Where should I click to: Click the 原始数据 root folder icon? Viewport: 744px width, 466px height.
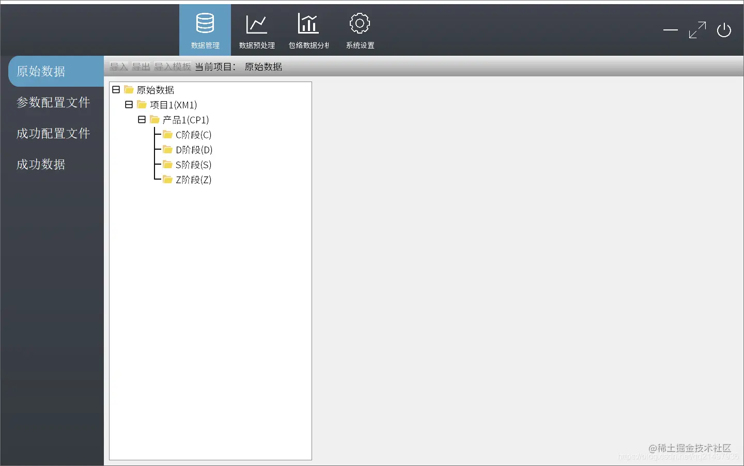point(129,90)
